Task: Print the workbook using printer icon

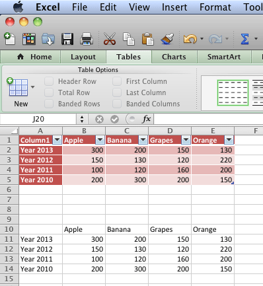Action: point(87,39)
